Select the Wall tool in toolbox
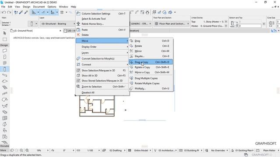The image size is (280, 157). [x=5, y=51]
